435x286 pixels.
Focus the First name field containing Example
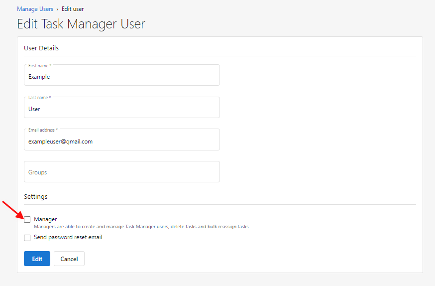pos(122,75)
